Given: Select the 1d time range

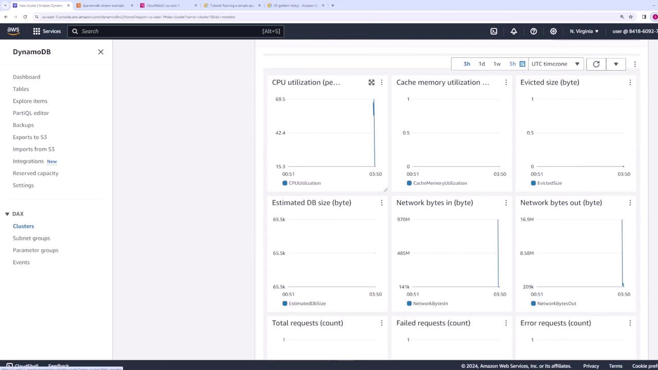Looking at the screenshot, I should coord(482,64).
